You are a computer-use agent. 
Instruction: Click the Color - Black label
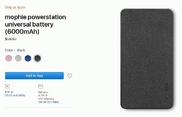click(x=15, y=50)
